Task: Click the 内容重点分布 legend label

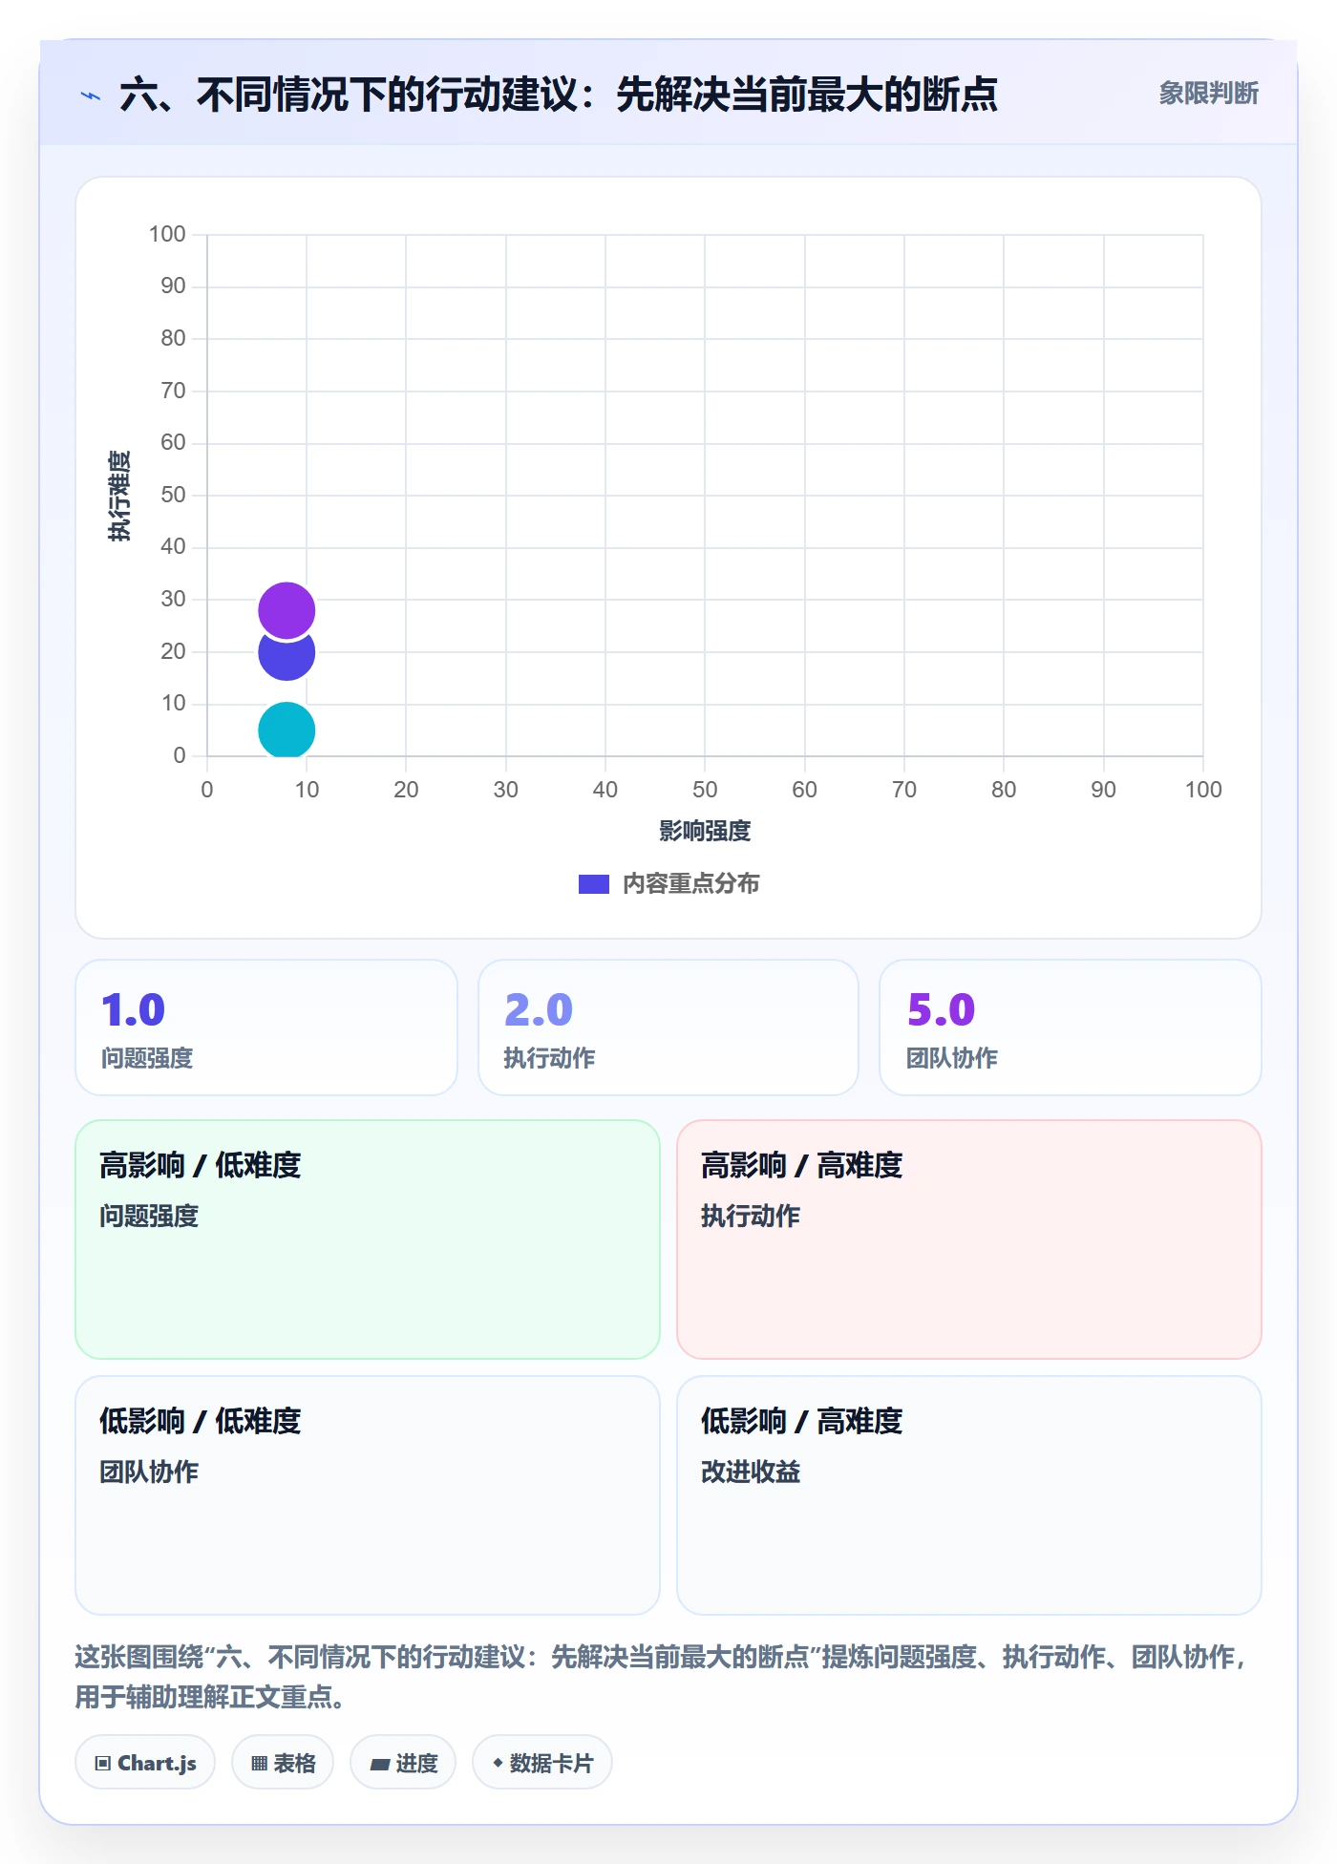Action: click(690, 884)
